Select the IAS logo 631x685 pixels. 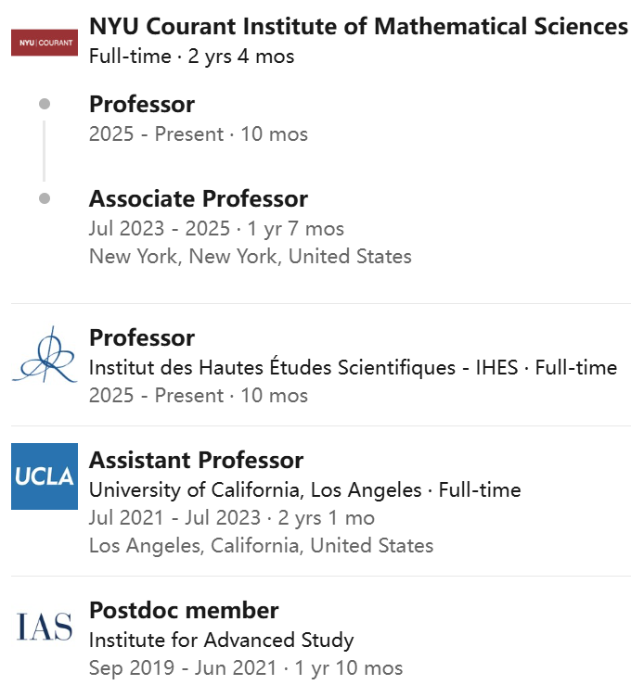(x=45, y=627)
